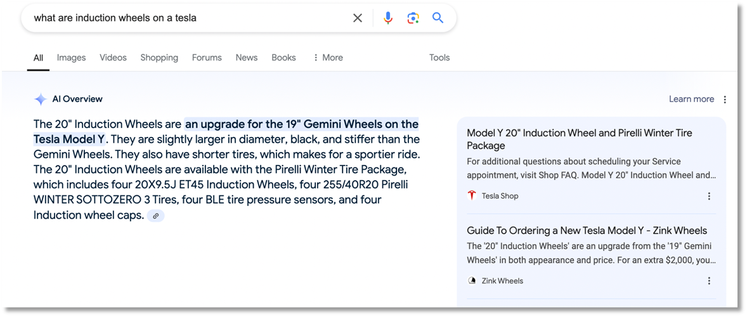Clear the search query with X icon
Screen dimensions: 747x317
click(357, 18)
